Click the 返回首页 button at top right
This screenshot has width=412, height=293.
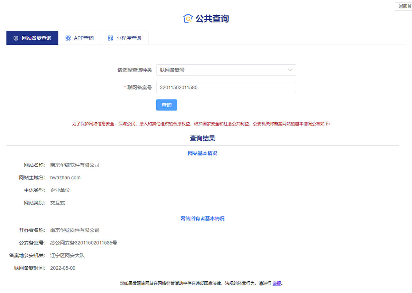click(x=404, y=6)
